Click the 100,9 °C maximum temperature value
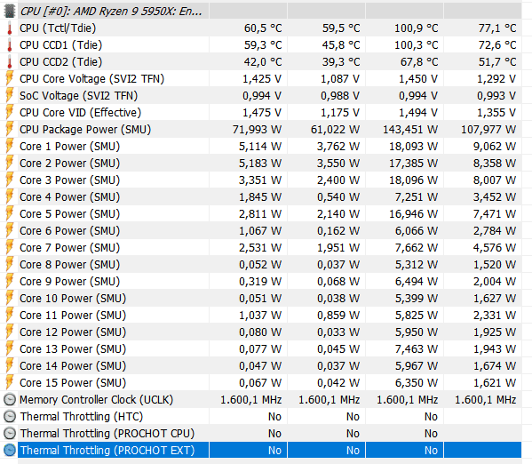 (416, 28)
